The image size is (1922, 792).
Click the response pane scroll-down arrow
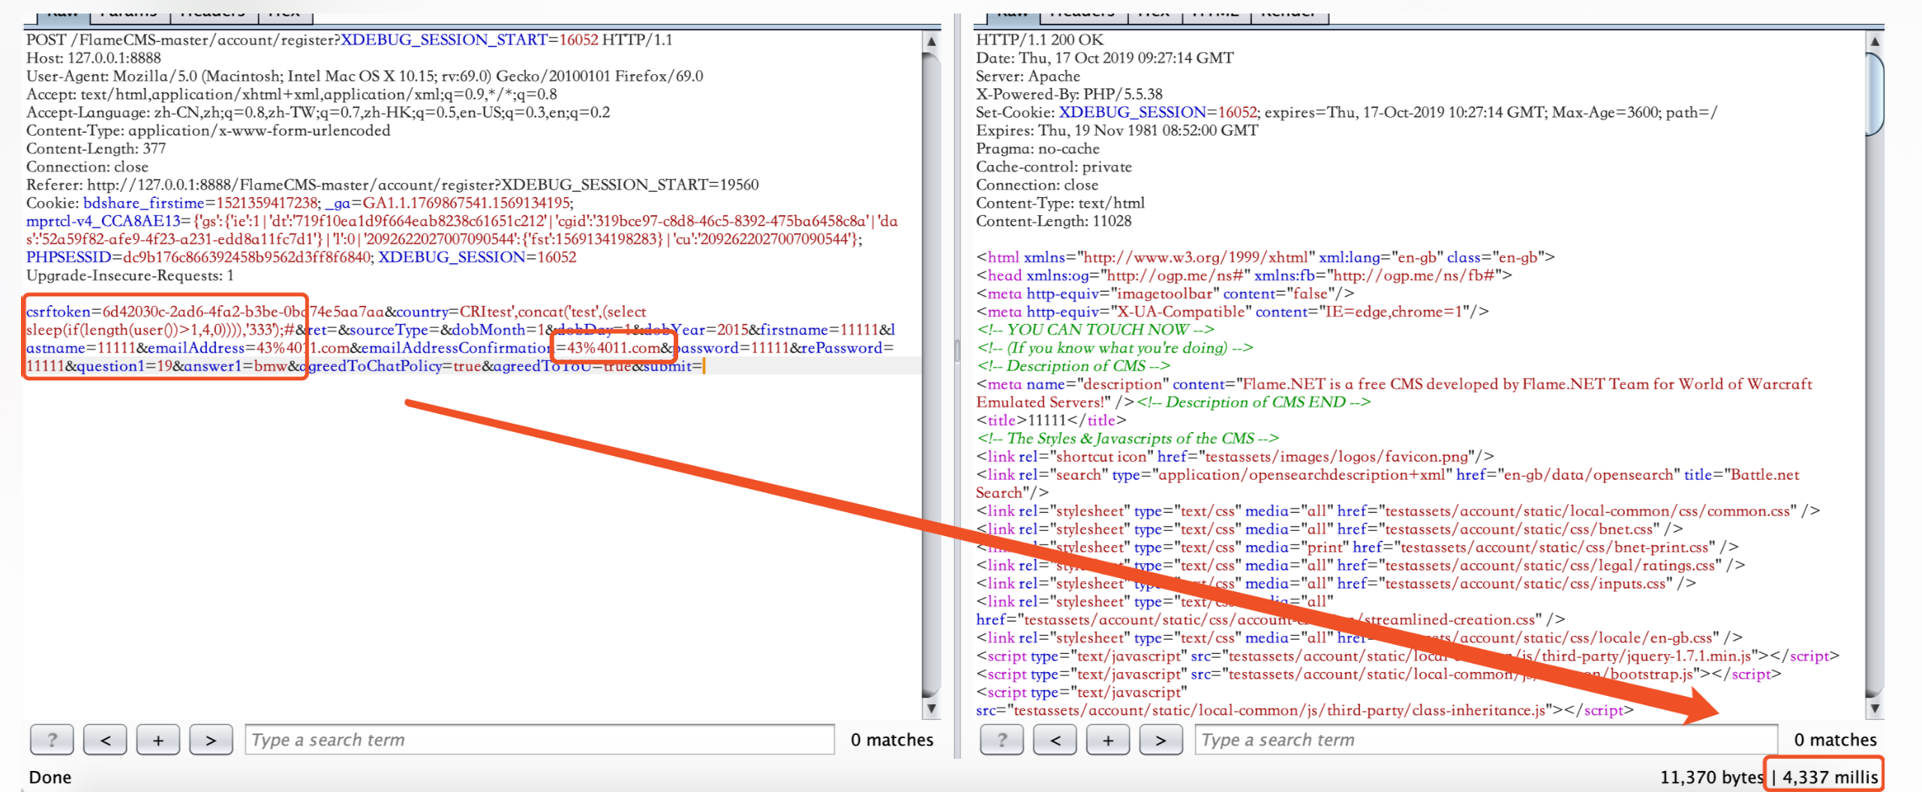(x=1874, y=707)
